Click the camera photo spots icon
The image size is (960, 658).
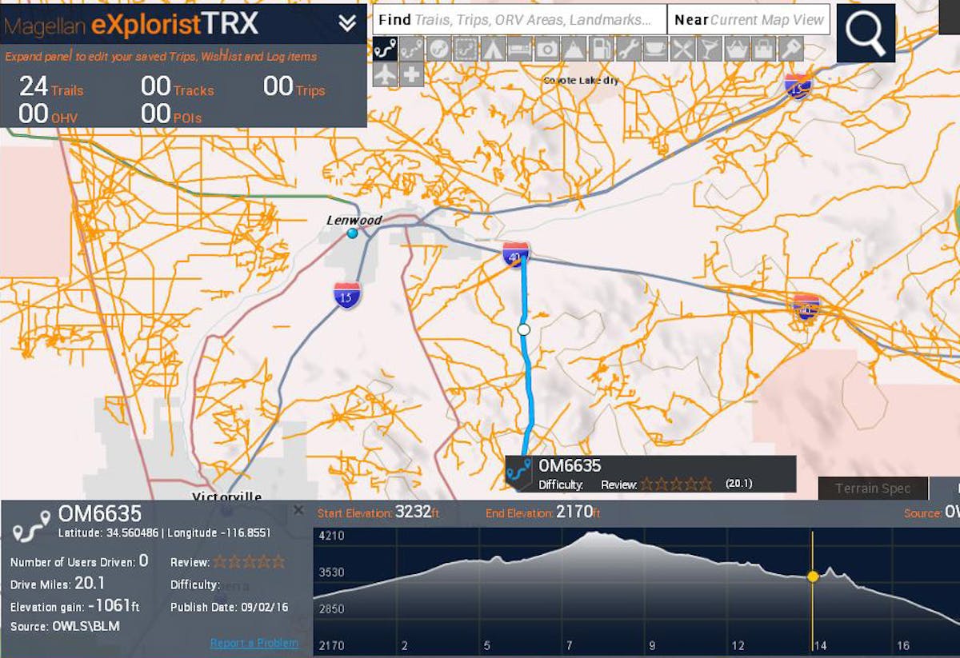click(x=546, y=50)
